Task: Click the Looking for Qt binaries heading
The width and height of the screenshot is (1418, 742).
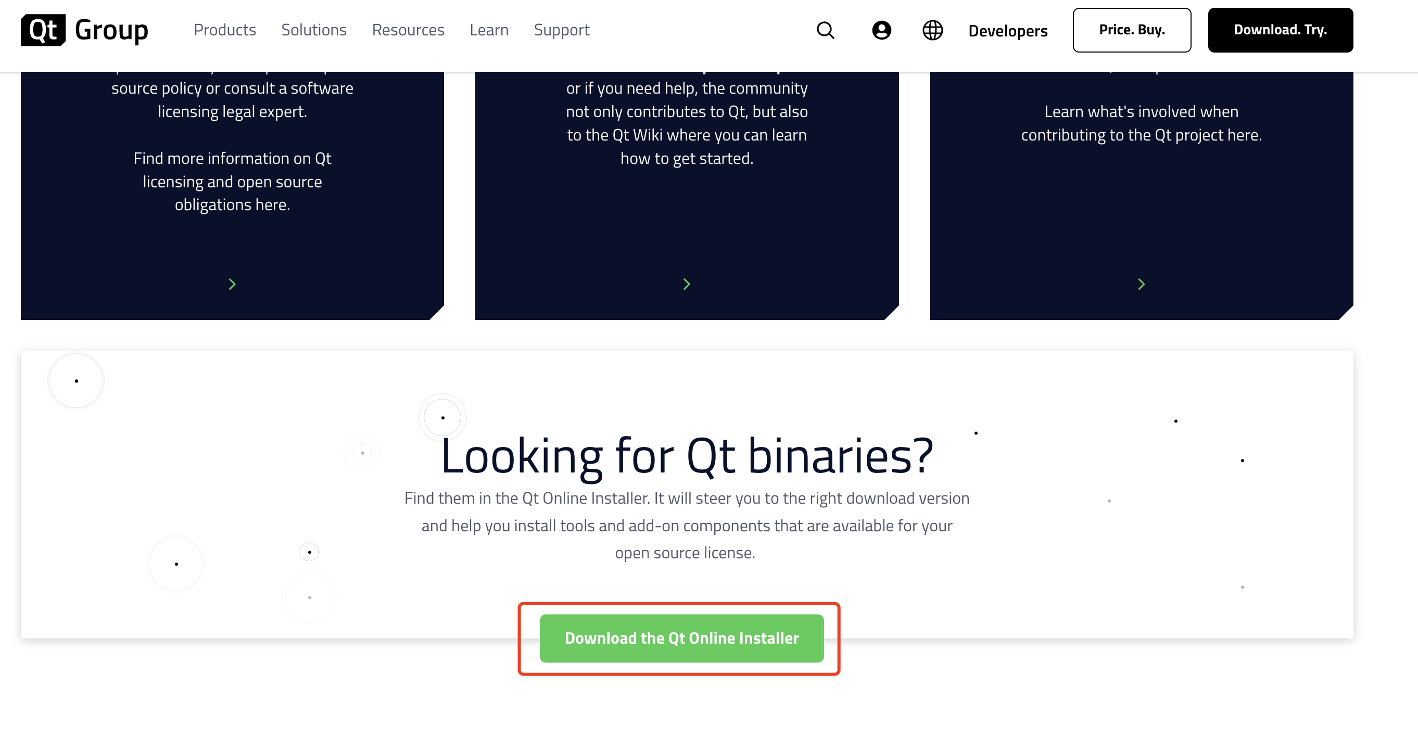Action: point(687,456)
